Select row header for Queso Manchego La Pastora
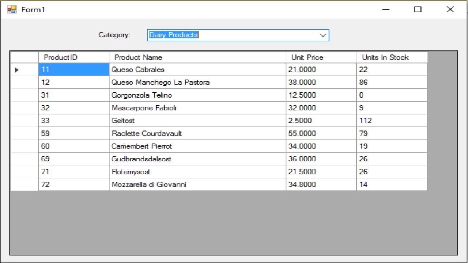Image resolution: width=468 pixels, height=263 pixels. (24, 82)
